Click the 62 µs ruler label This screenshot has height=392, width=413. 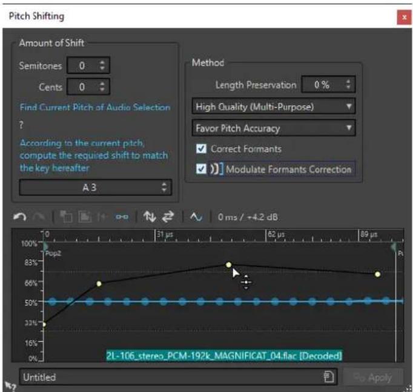pyautogui.click(x=276, y=234)
